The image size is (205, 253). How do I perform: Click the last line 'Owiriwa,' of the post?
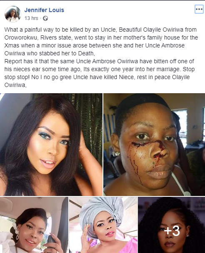tap(15, 85)
